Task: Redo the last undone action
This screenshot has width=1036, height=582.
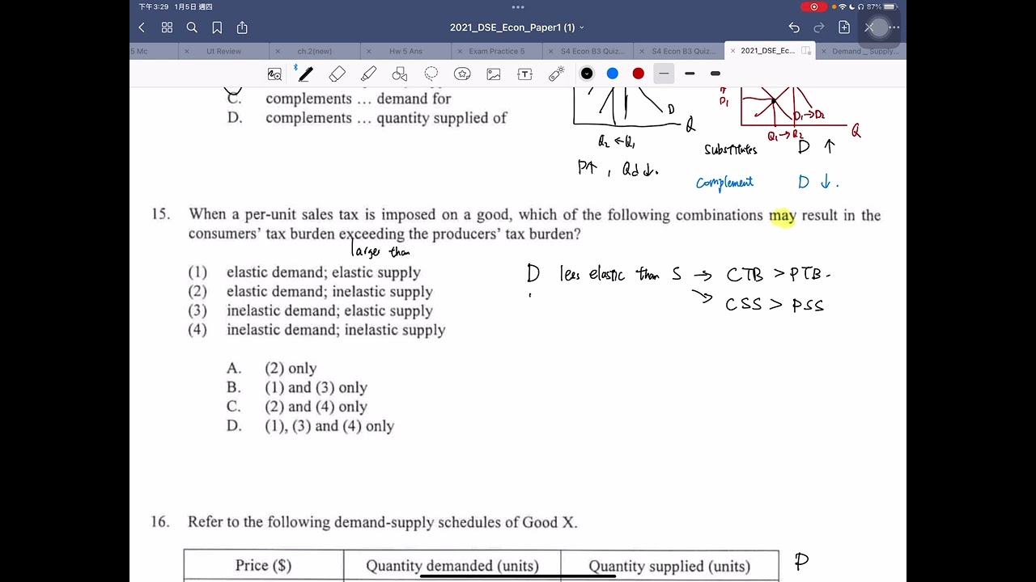Action: [x=819, y=27]
